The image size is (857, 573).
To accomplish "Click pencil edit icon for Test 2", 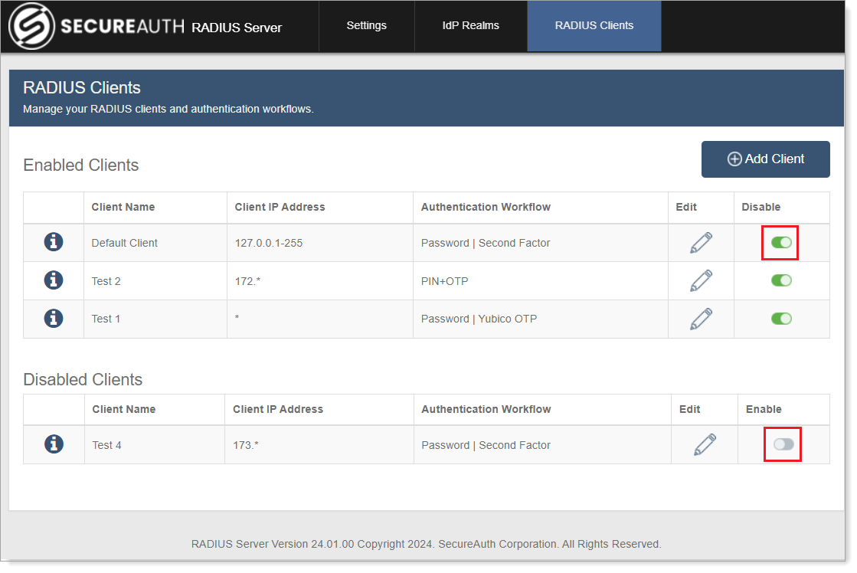I will click(701, 280).
